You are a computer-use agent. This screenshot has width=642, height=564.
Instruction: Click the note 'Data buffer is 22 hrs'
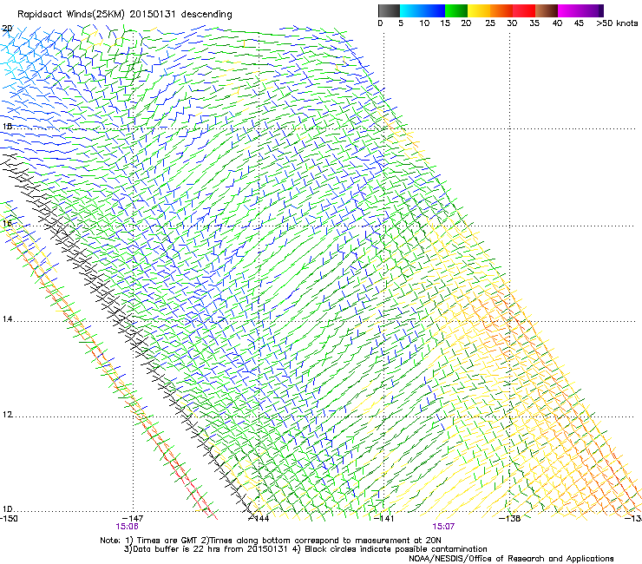pos(175,549)
